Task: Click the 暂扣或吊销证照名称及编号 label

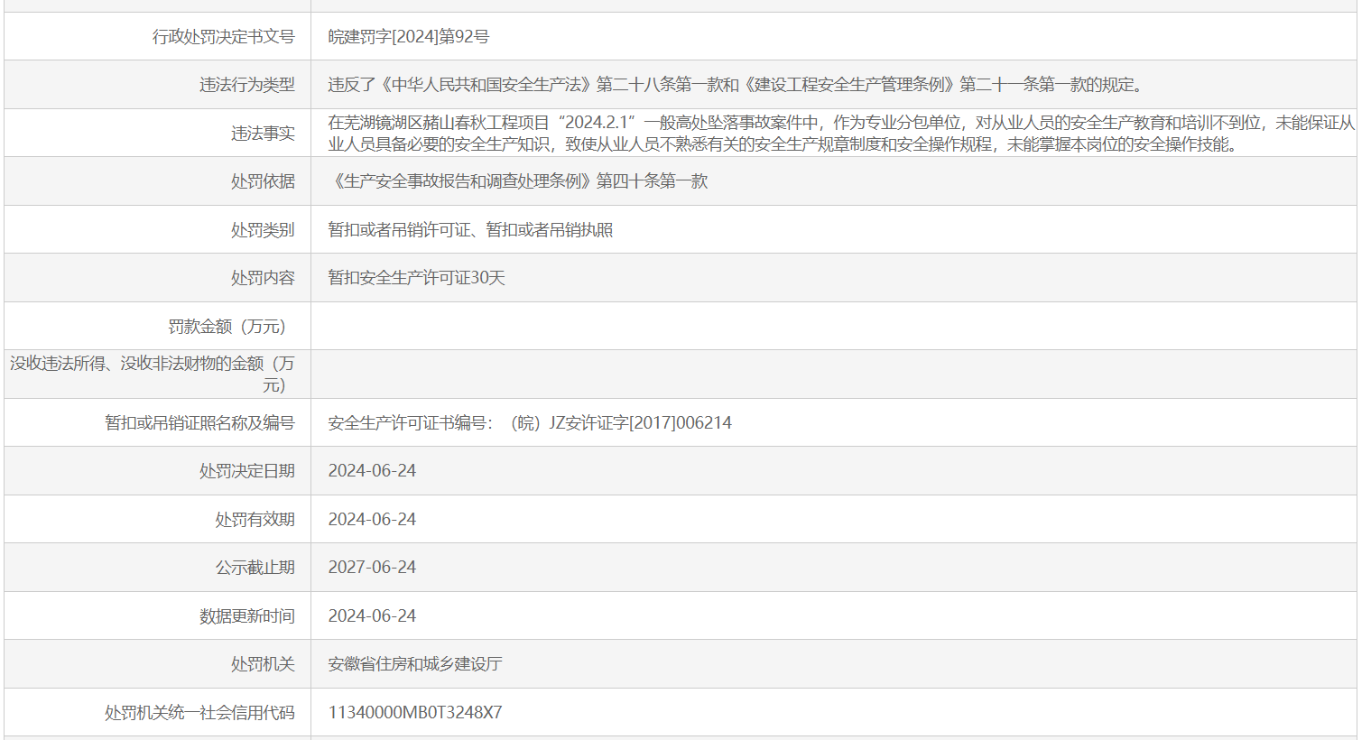Action: tap(199, 423)
